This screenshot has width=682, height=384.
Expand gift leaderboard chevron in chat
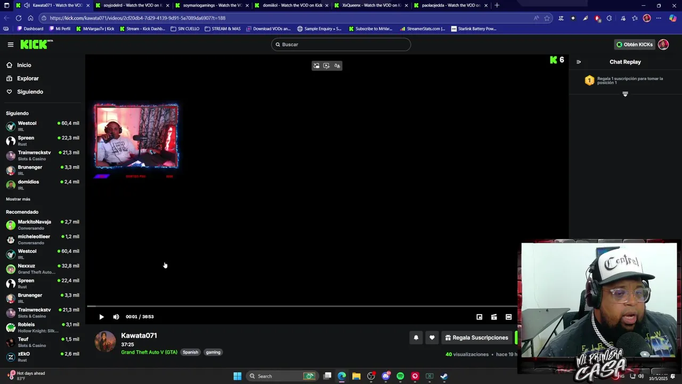click(626, 94)
